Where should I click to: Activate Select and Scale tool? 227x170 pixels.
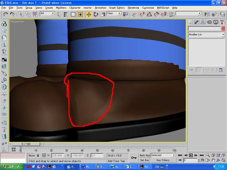click(103, 15)
